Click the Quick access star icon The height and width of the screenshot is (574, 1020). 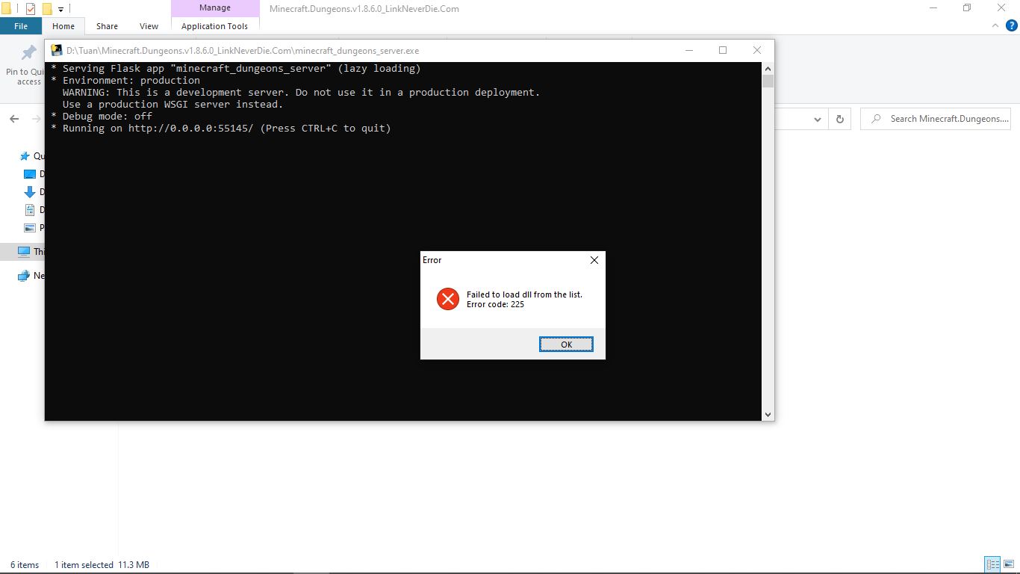pos(25,155)
